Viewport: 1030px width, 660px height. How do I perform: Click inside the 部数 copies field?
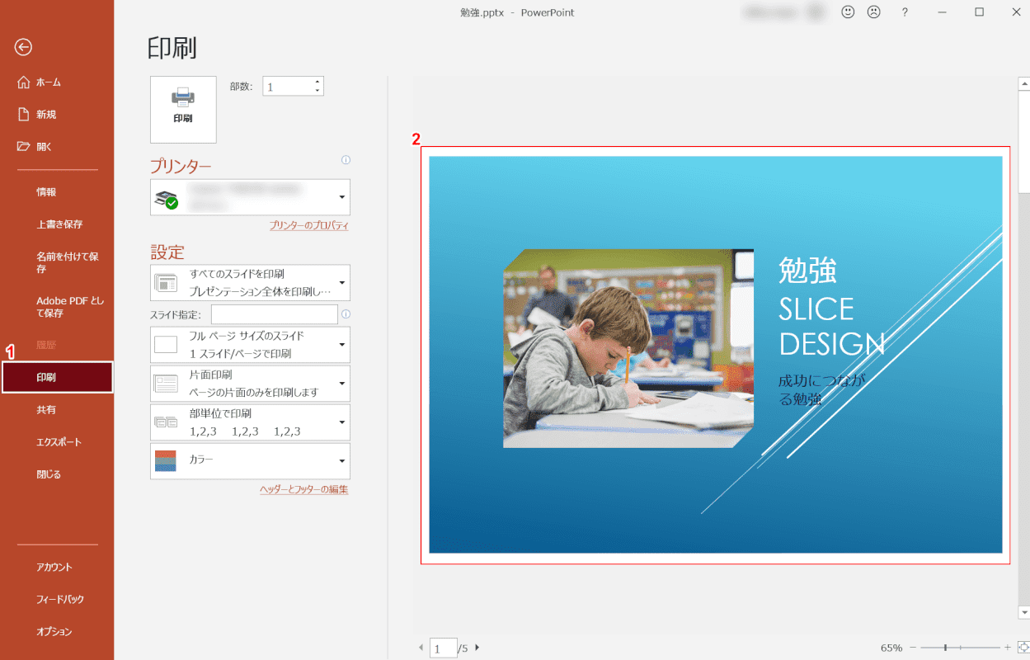(x=287, y=87)
